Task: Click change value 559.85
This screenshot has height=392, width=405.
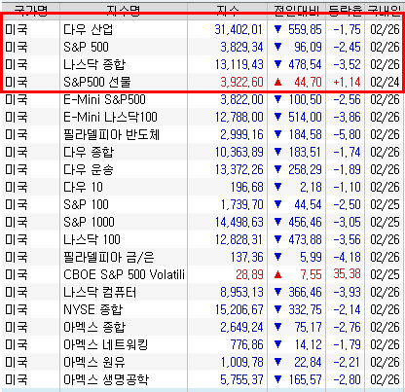Action: 305,29
